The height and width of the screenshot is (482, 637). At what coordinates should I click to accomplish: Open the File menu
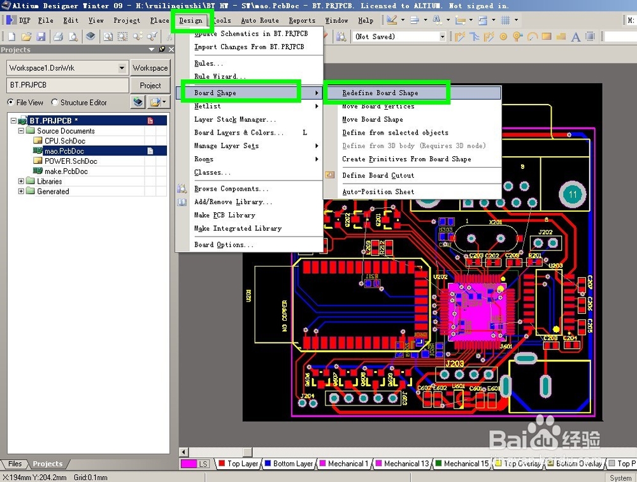45,20
